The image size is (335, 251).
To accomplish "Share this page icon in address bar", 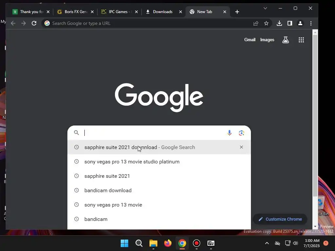I will click(256, 23).
